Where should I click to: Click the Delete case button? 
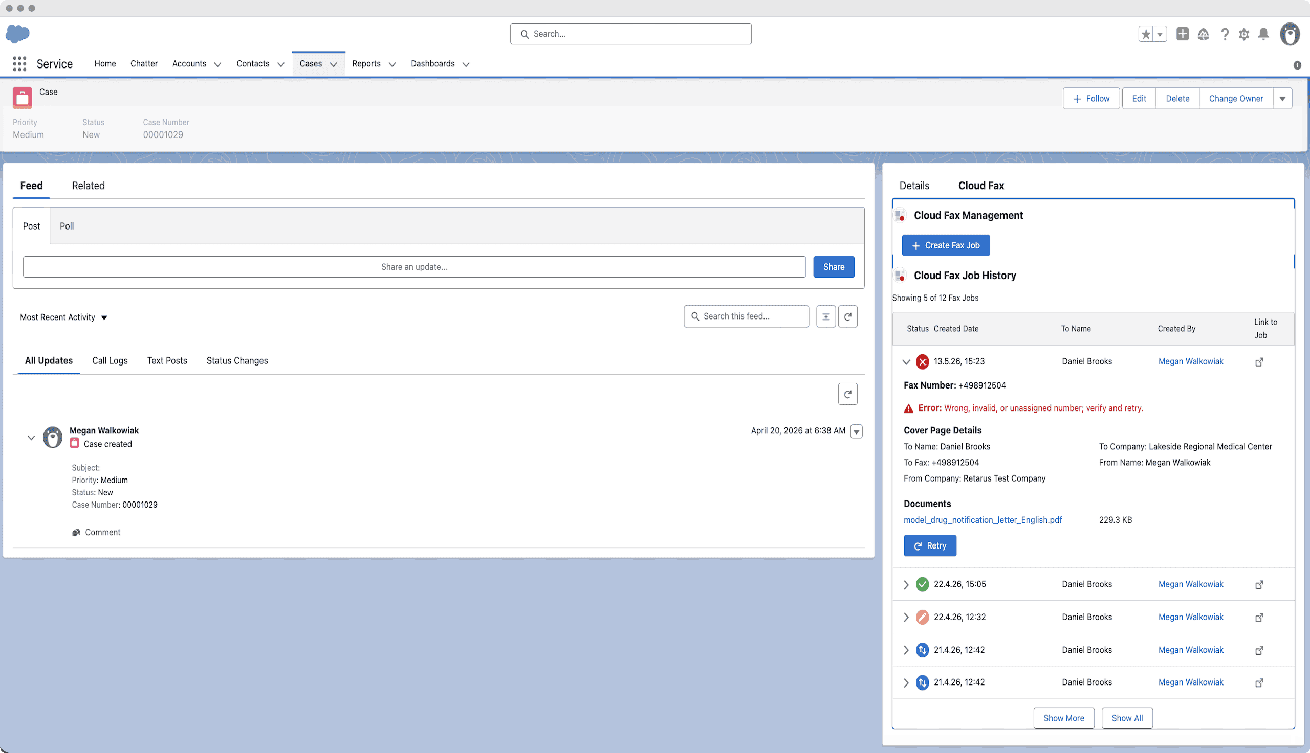1177,99
